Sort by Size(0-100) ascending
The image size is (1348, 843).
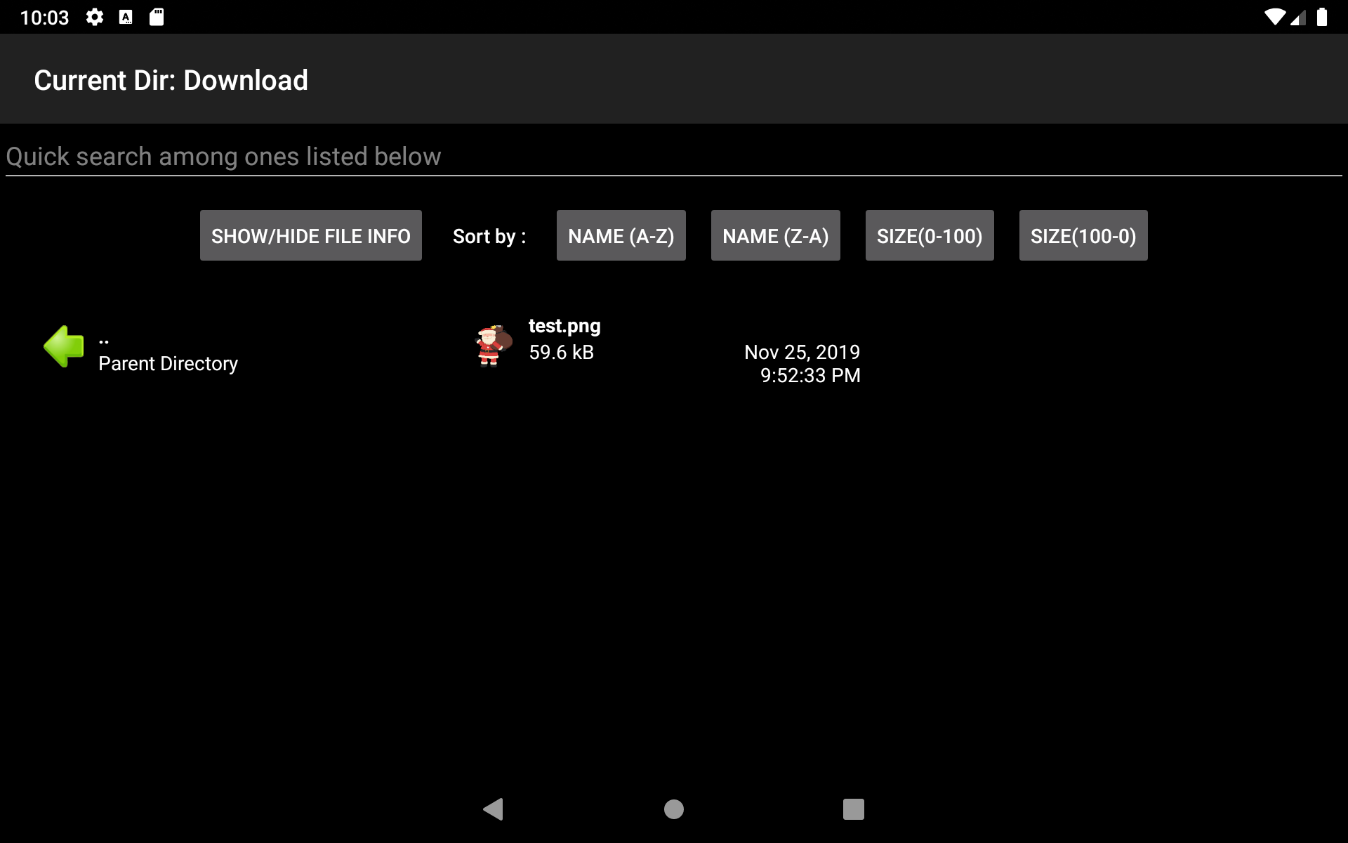point(930,235)
